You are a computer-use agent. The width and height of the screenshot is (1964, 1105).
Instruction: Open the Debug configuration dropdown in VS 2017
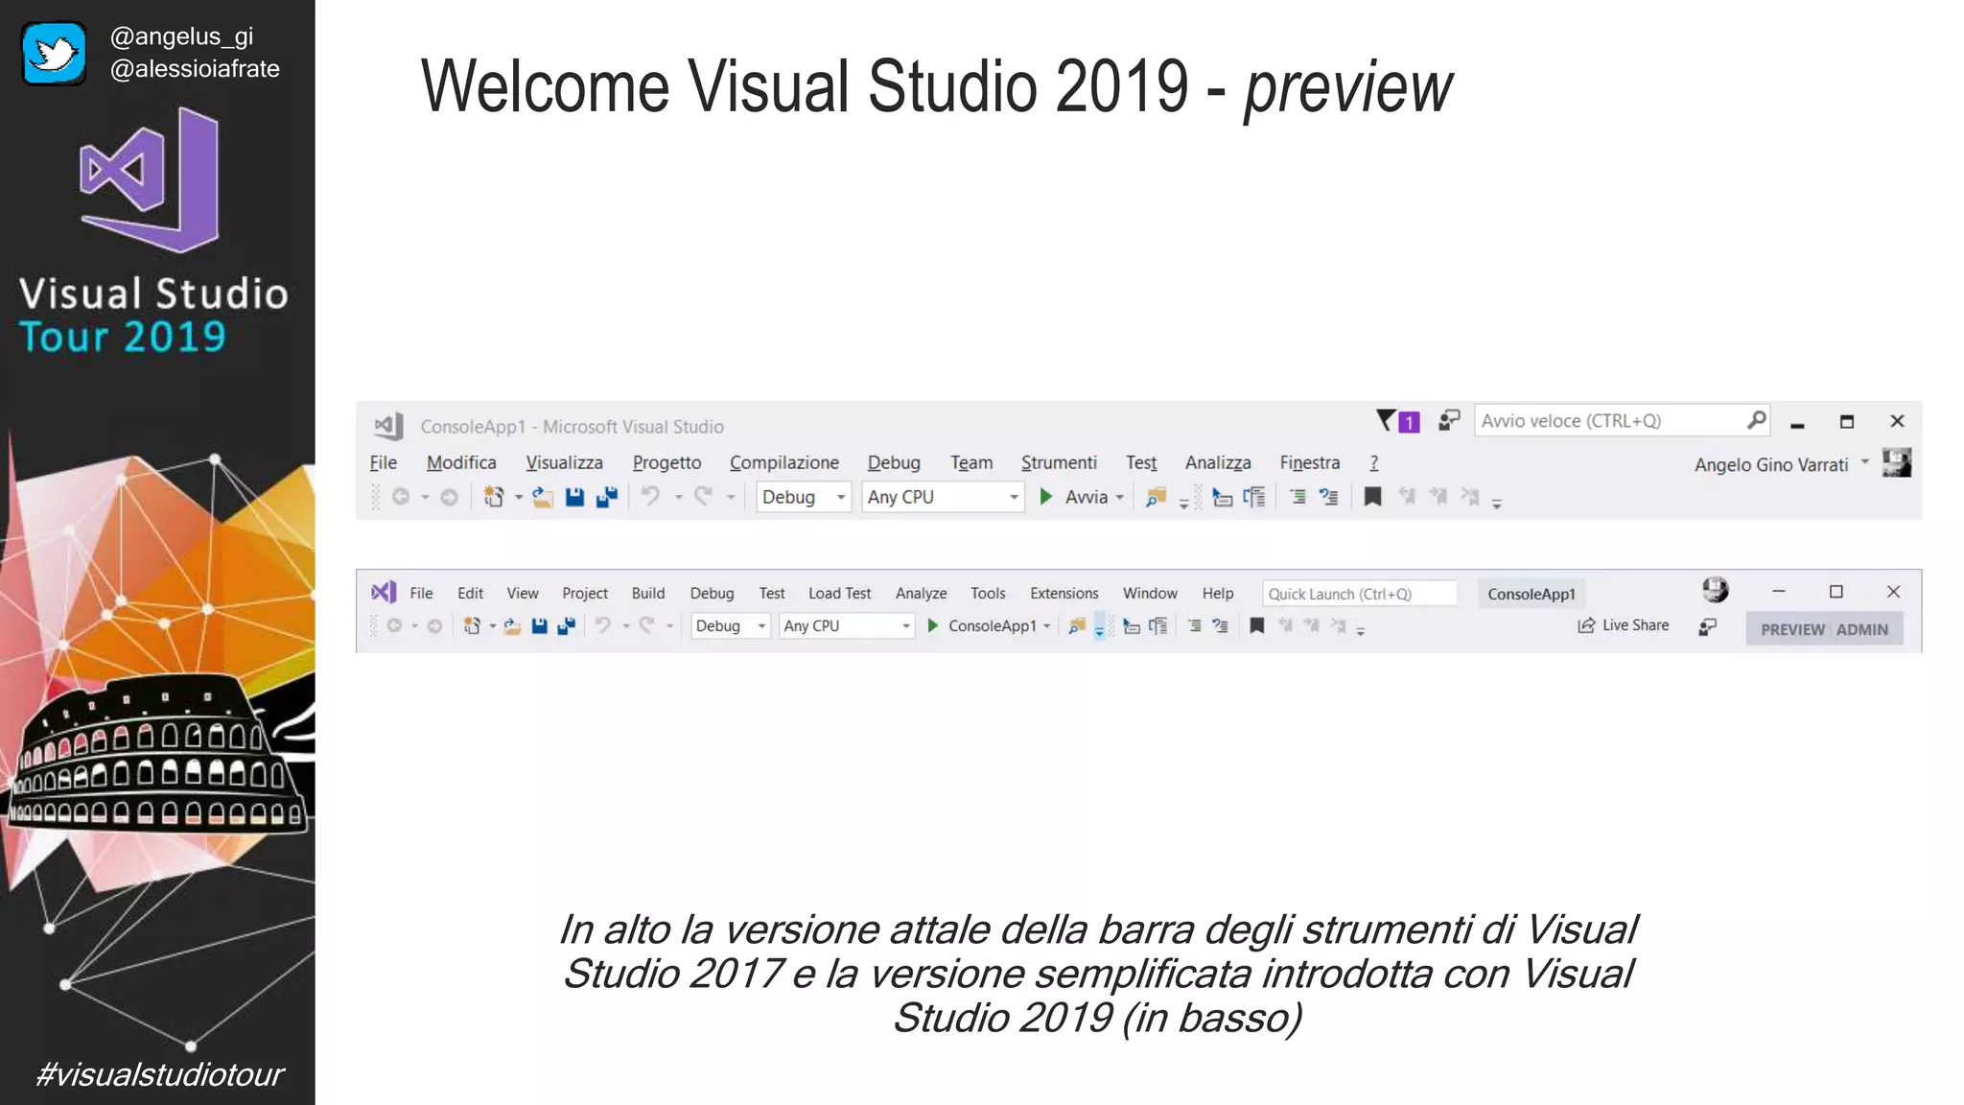(804, 497)
